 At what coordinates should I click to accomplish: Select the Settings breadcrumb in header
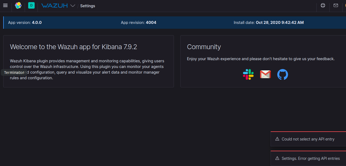[88, 6]
